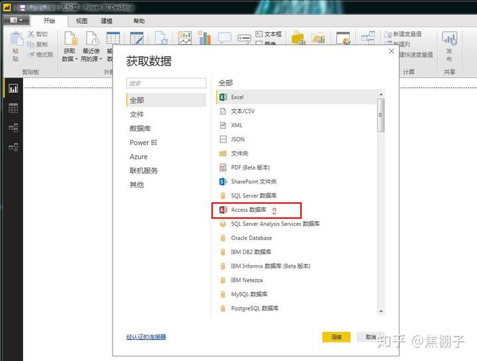The width and height of the screenshot is (477, 361).
Task: Click the Manage Relationships icon
Action: 368,38
